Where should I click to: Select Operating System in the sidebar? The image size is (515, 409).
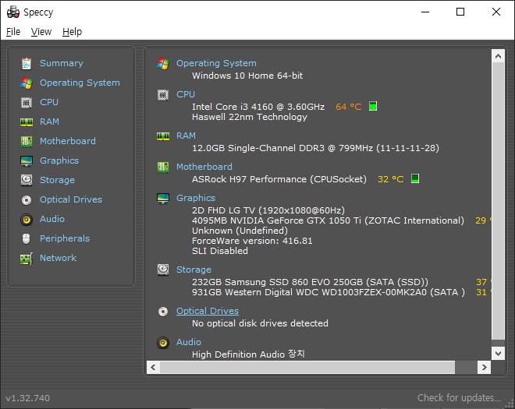coord(80,83)
